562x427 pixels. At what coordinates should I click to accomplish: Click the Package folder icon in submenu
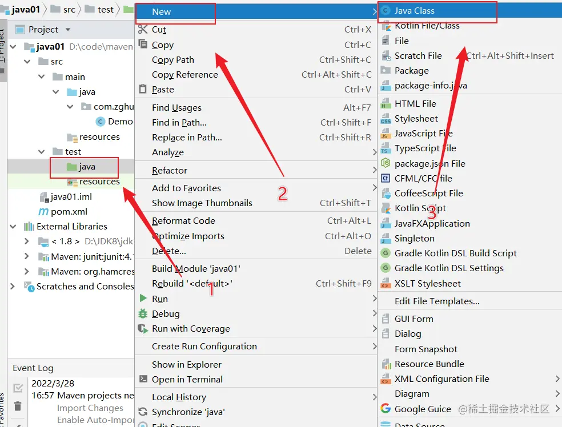click(x=386, y=70)
